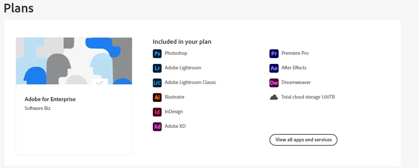This screenshot has height=168, width=419.
Task: Click the 'Photoshop' label
Action: 176,53
